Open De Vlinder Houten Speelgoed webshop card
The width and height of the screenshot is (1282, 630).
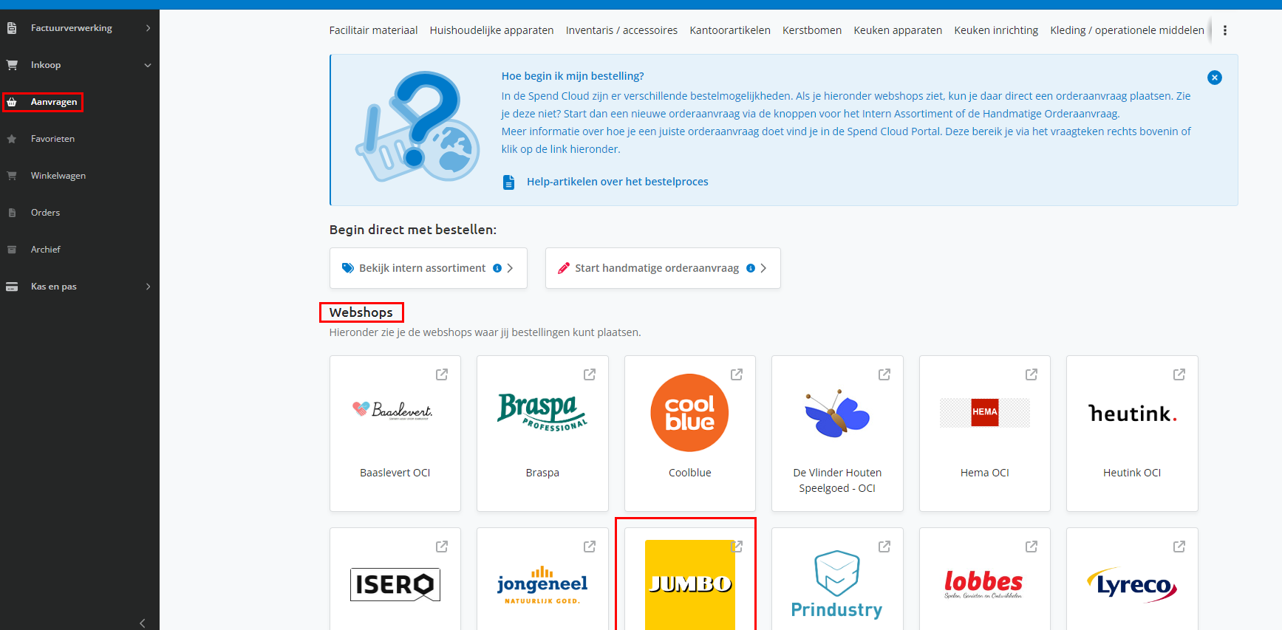click(837, 434)
